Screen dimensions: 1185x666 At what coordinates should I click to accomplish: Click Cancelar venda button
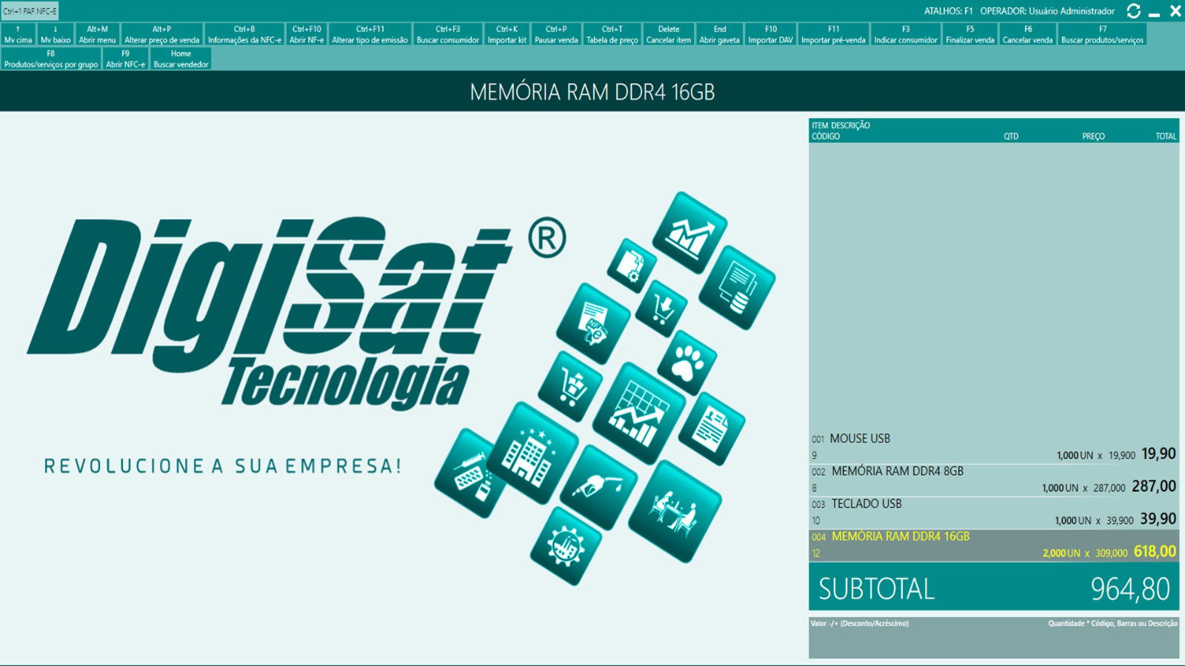point(1027,35)
